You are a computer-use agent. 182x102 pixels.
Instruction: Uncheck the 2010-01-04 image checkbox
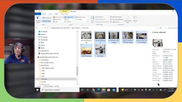click(123, 32)
